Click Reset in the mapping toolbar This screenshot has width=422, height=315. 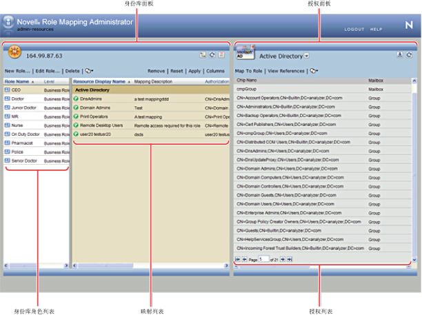coord(177,71)
